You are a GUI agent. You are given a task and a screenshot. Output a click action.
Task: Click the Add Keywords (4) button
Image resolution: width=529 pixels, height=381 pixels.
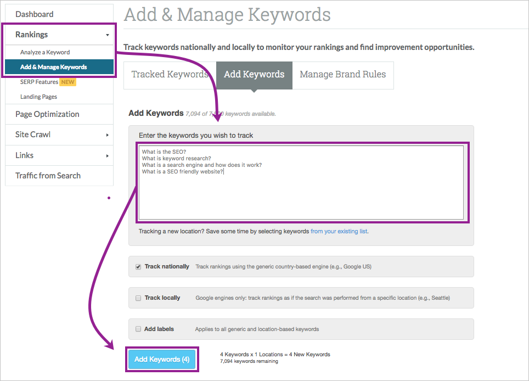click(162, 360)
